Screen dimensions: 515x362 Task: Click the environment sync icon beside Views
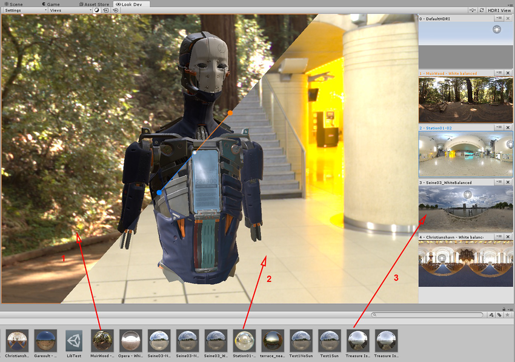105,10
